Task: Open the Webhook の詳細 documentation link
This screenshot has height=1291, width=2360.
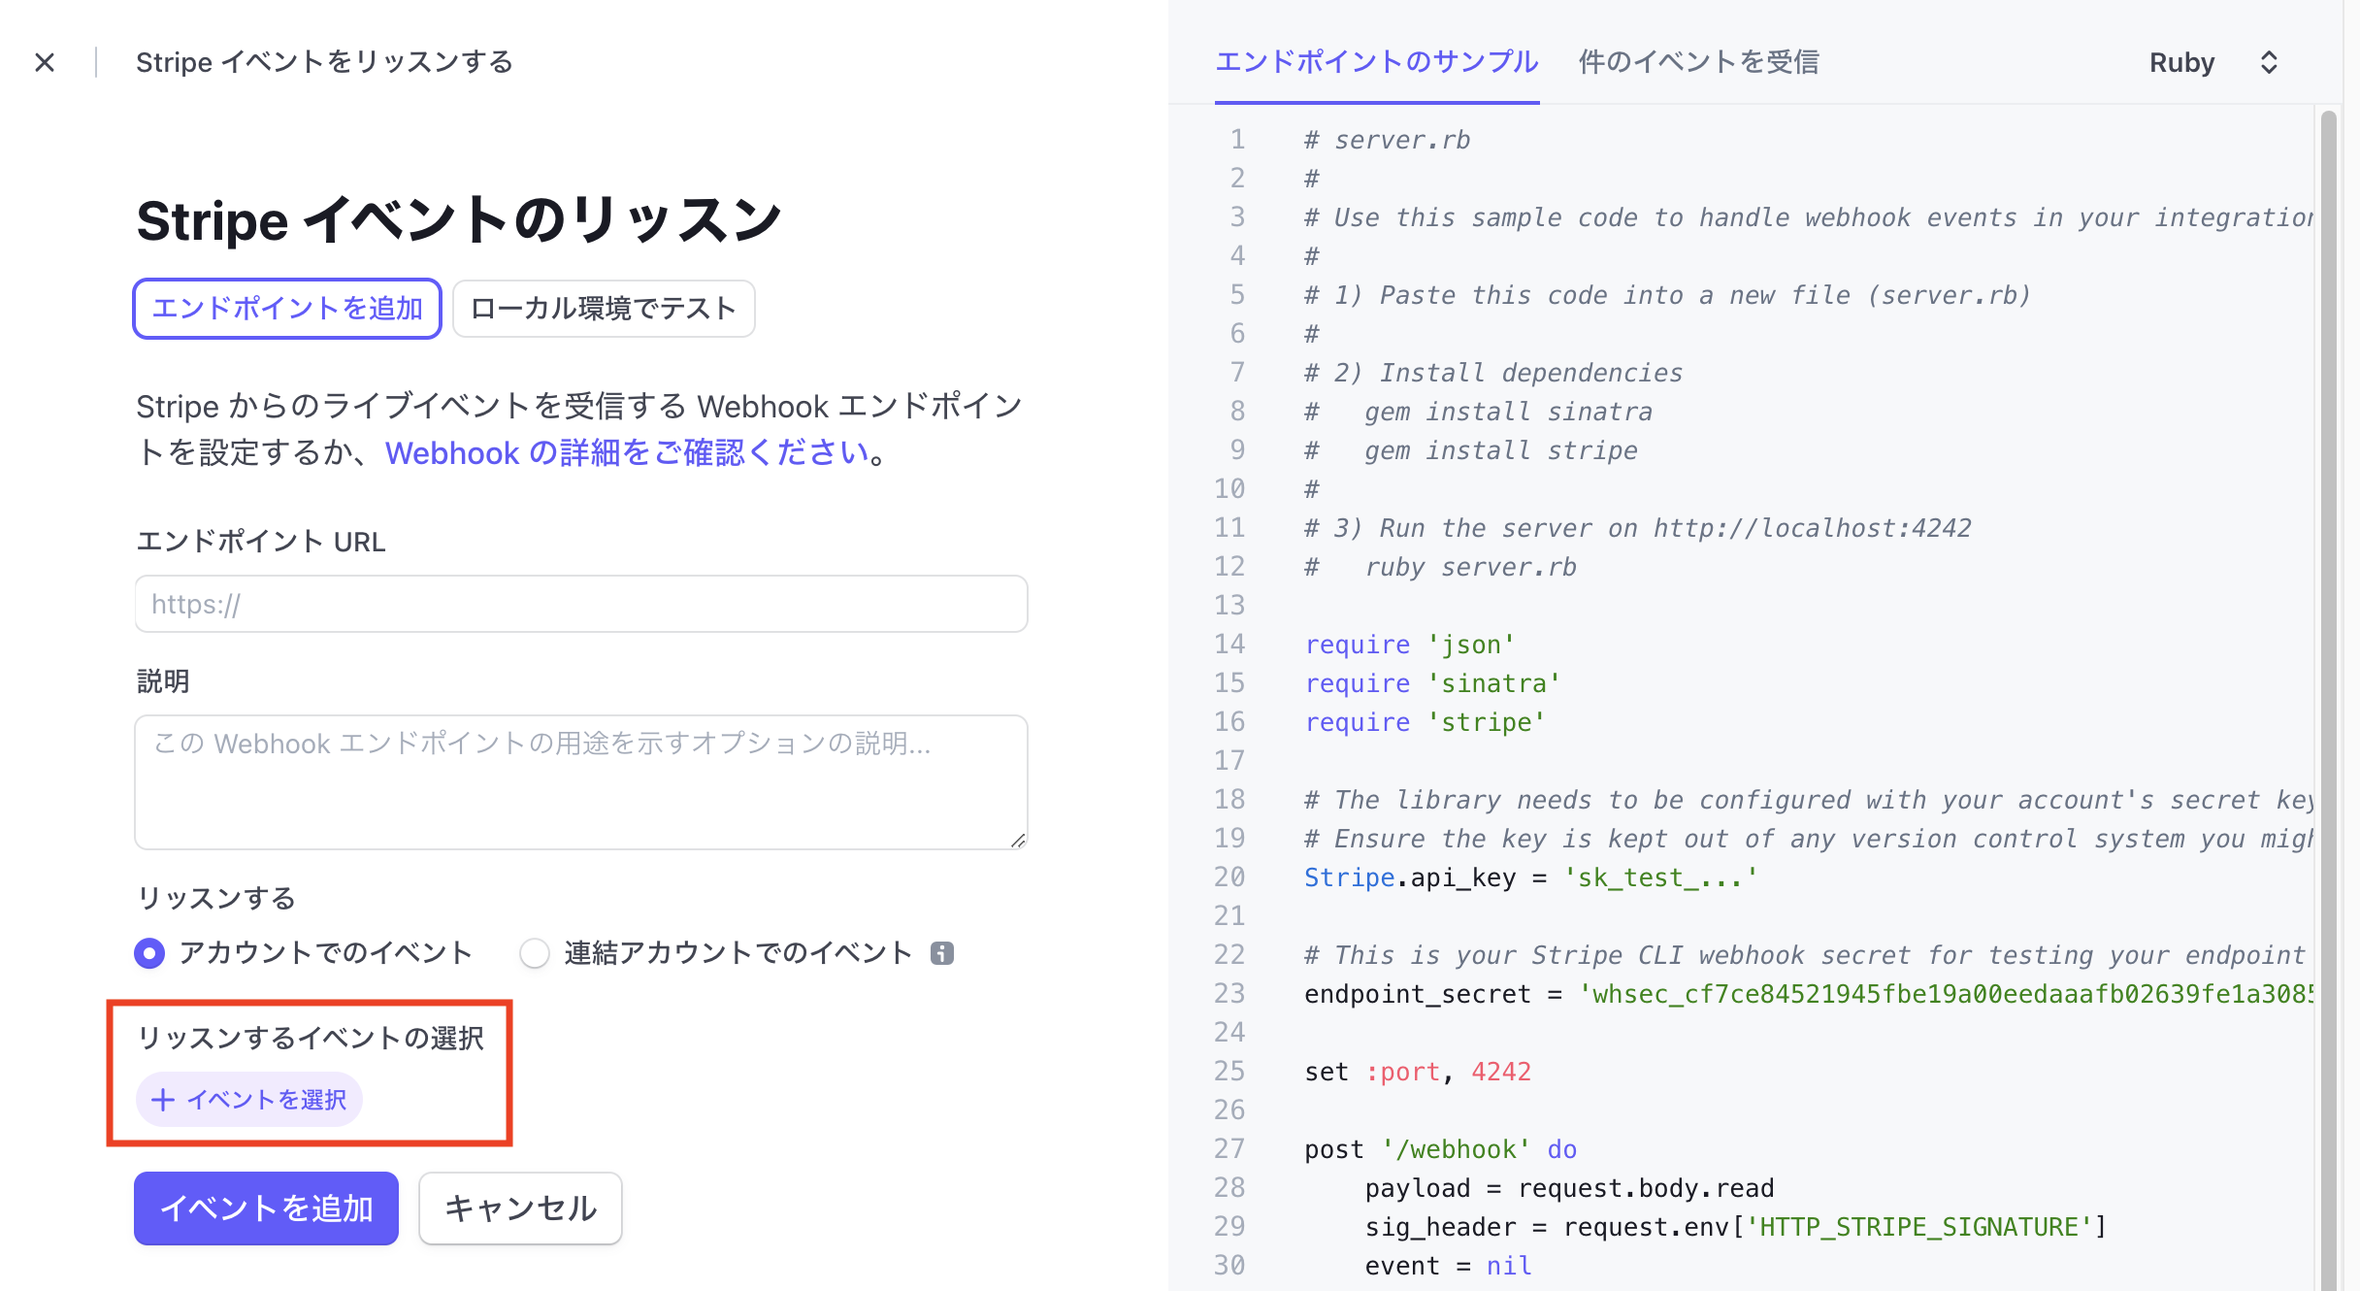Action: pos(626,452)
